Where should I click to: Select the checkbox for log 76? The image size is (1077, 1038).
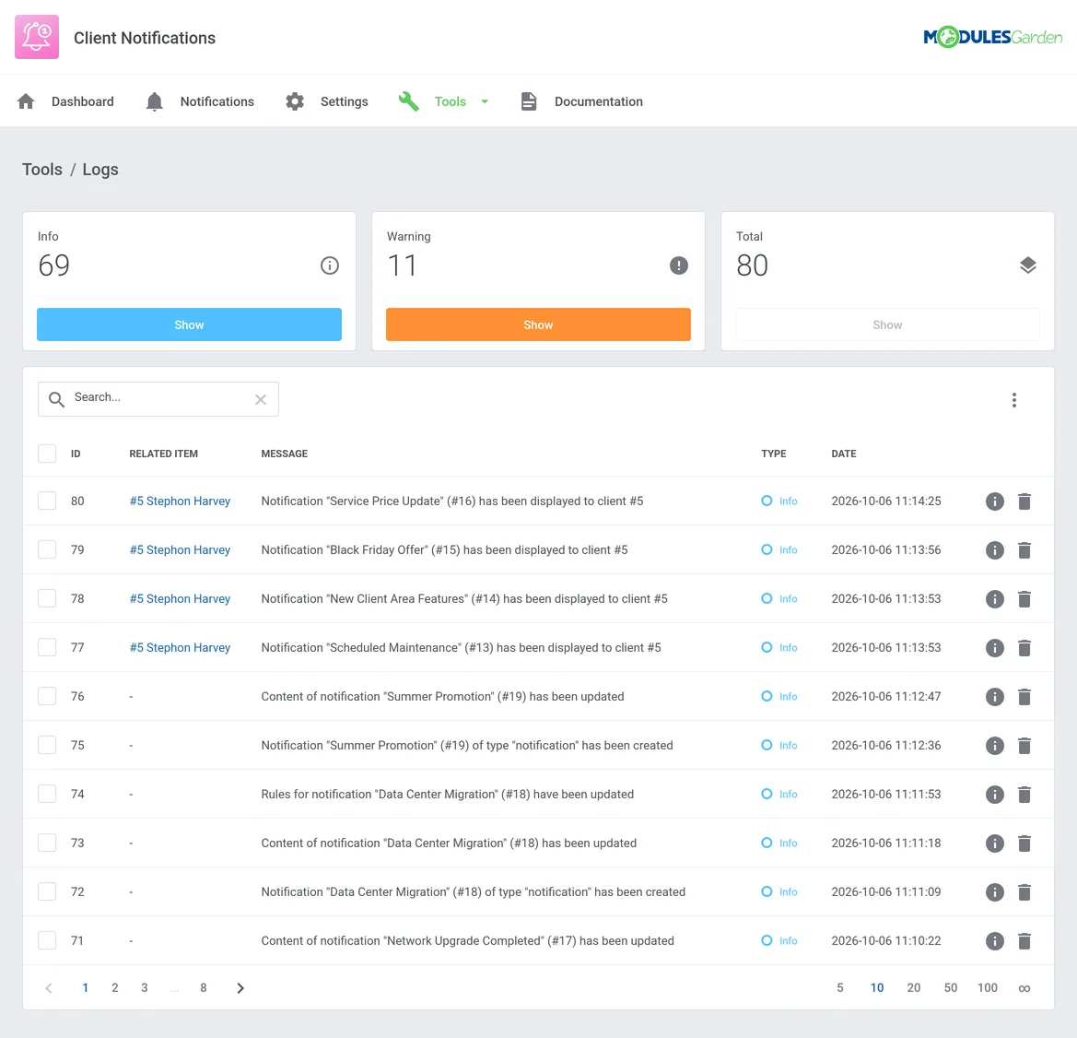(x=47, y=696)
